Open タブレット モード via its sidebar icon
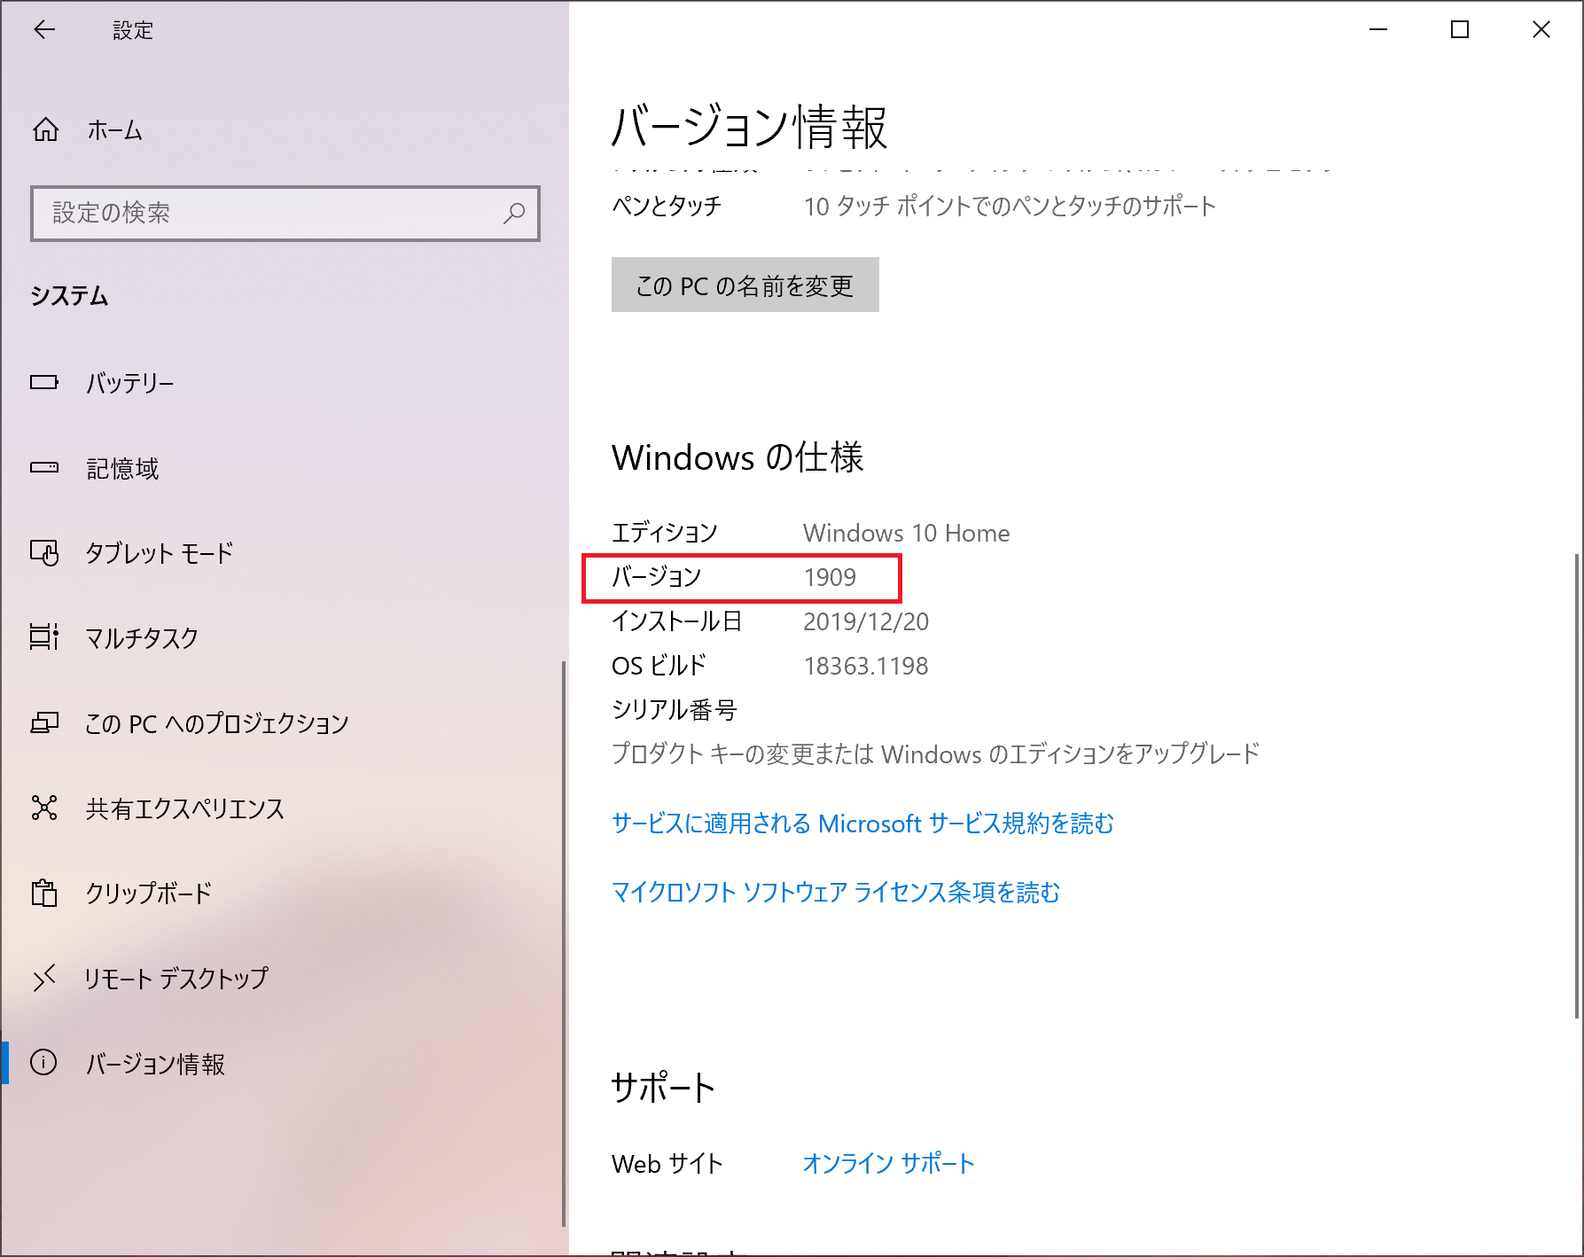Image resolution: width=1584 pixels, height=1257 pixels. click(x=45, y=553)
